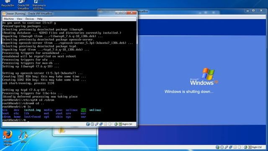Open the View menu in irawan VM window

20,19
